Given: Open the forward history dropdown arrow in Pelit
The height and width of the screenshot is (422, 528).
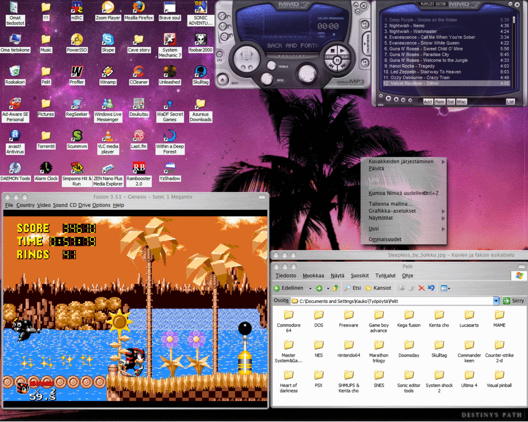Looking at the screenshot, I should pos(327,289).
